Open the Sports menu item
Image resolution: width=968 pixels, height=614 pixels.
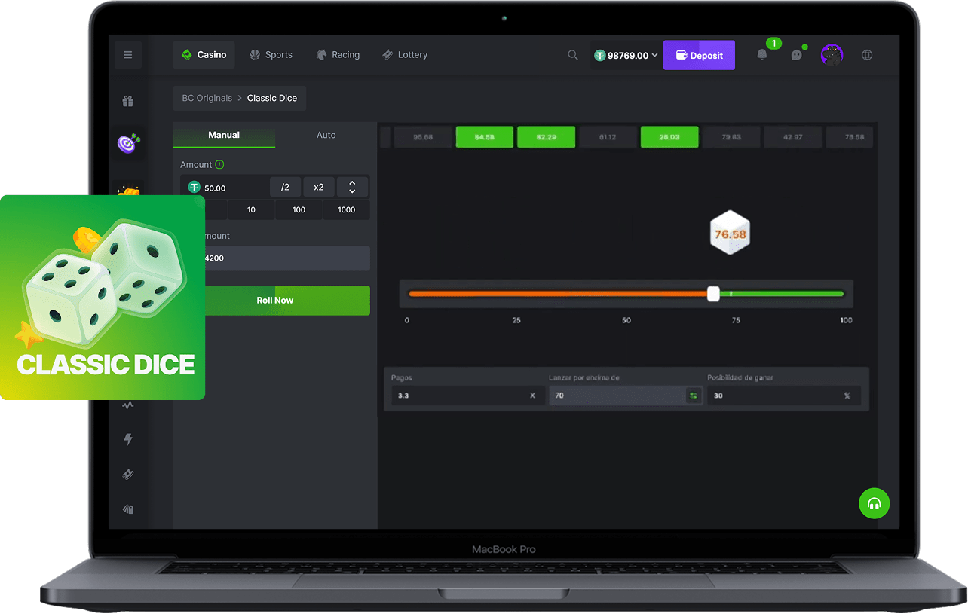click(271, 55)
